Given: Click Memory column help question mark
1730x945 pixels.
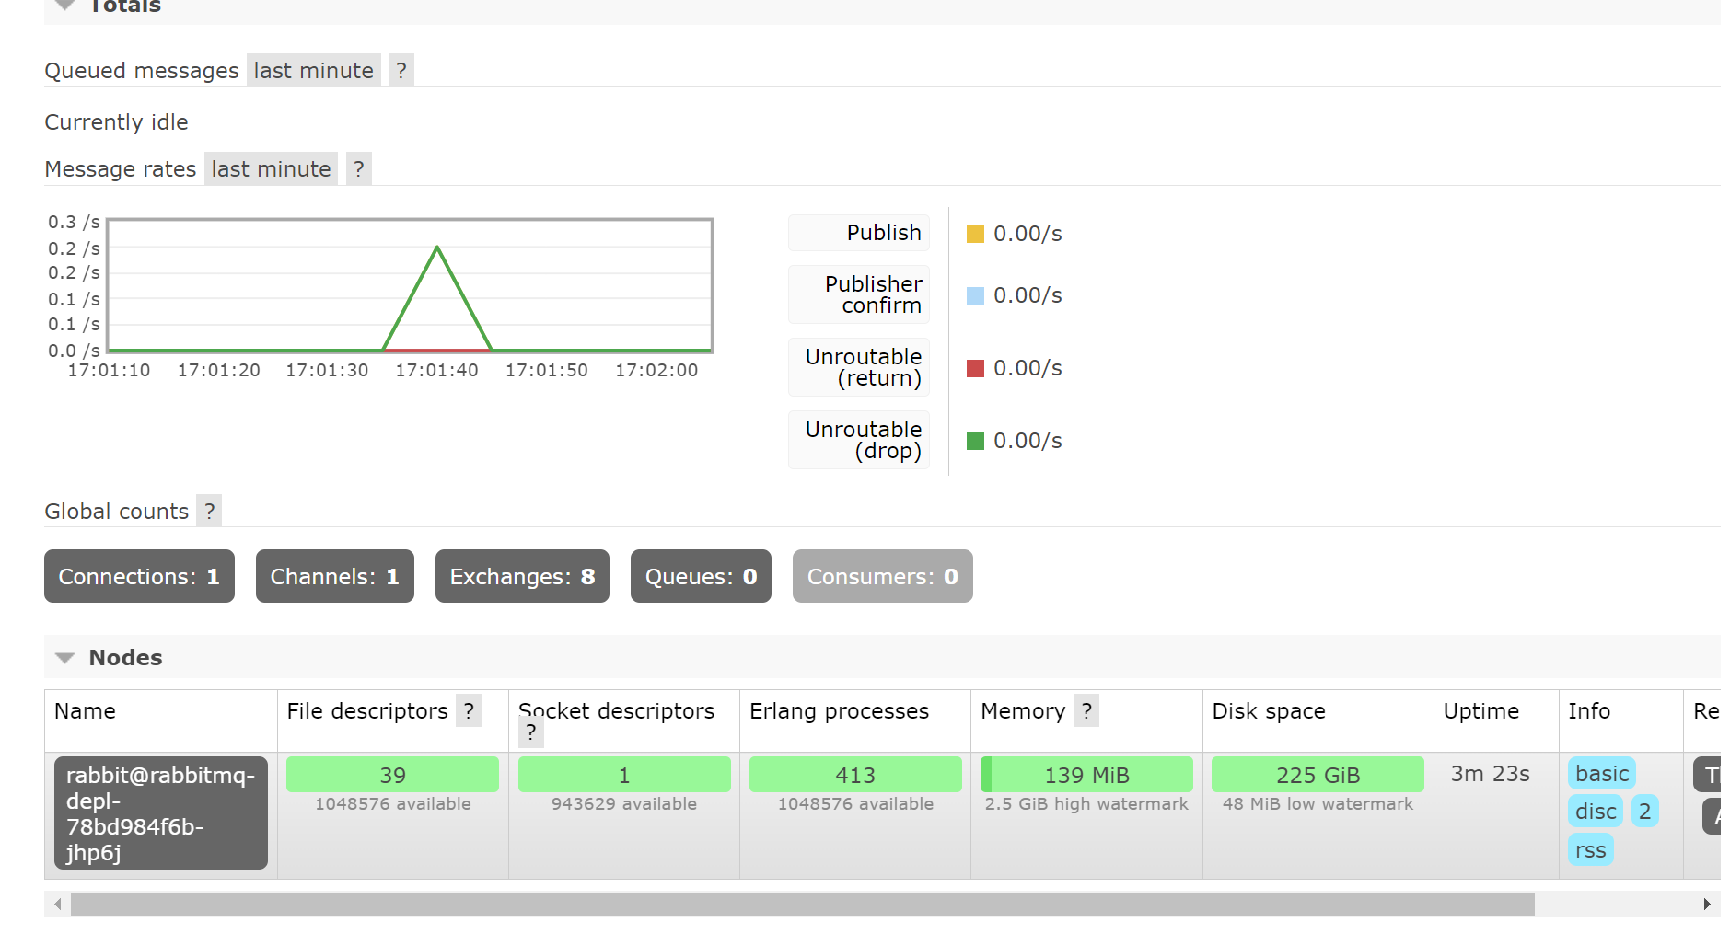Looking at the screenshot, I should tap(1086, 711).
